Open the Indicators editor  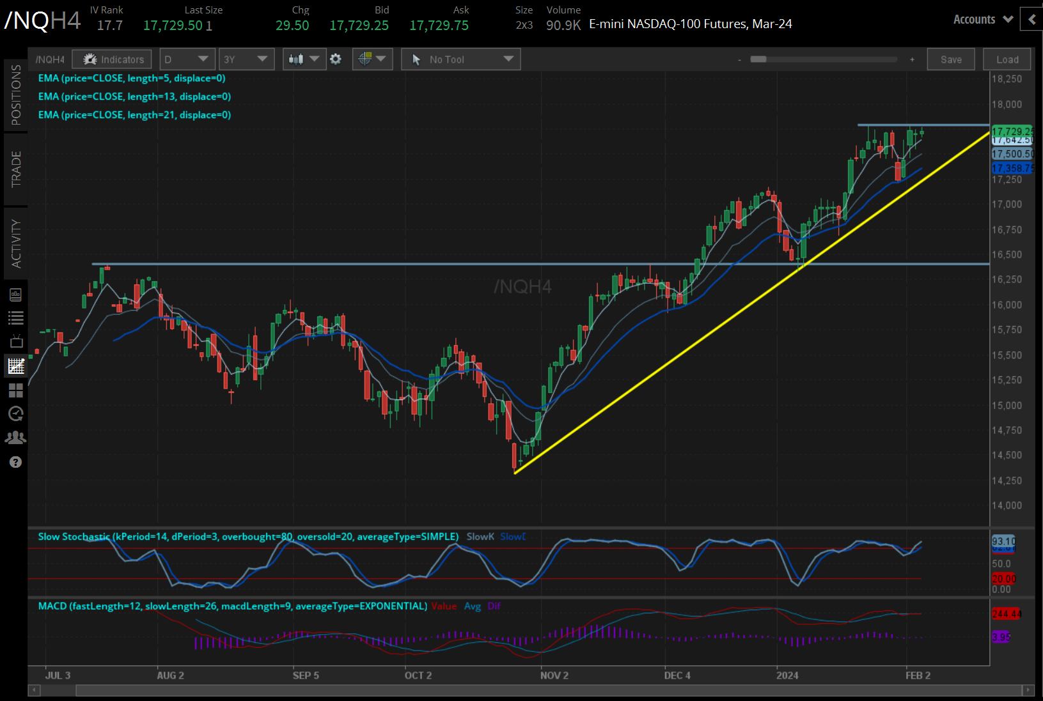(111, 59)
